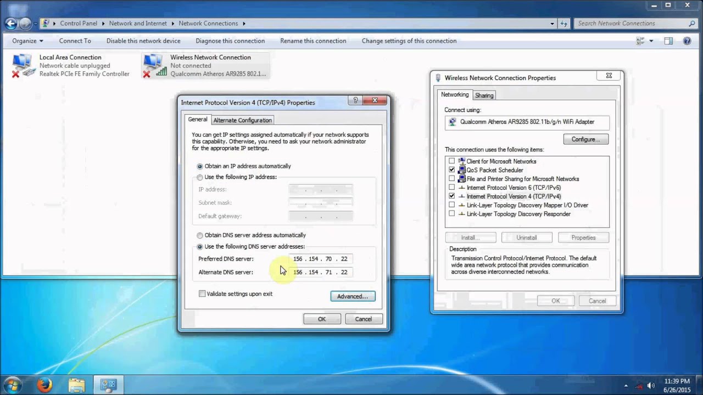Click Cancel in the IPv4 Properties dialog
Viewport: 703px width, 395px height.
(364, 319)
